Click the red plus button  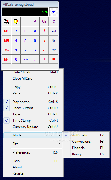pos(44,59)
